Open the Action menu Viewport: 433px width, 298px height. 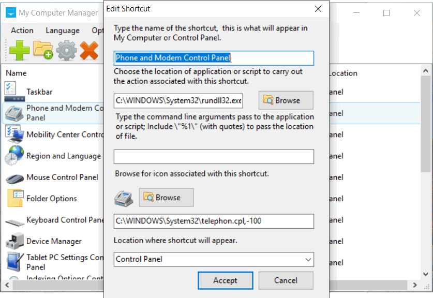tap(22, 31)
